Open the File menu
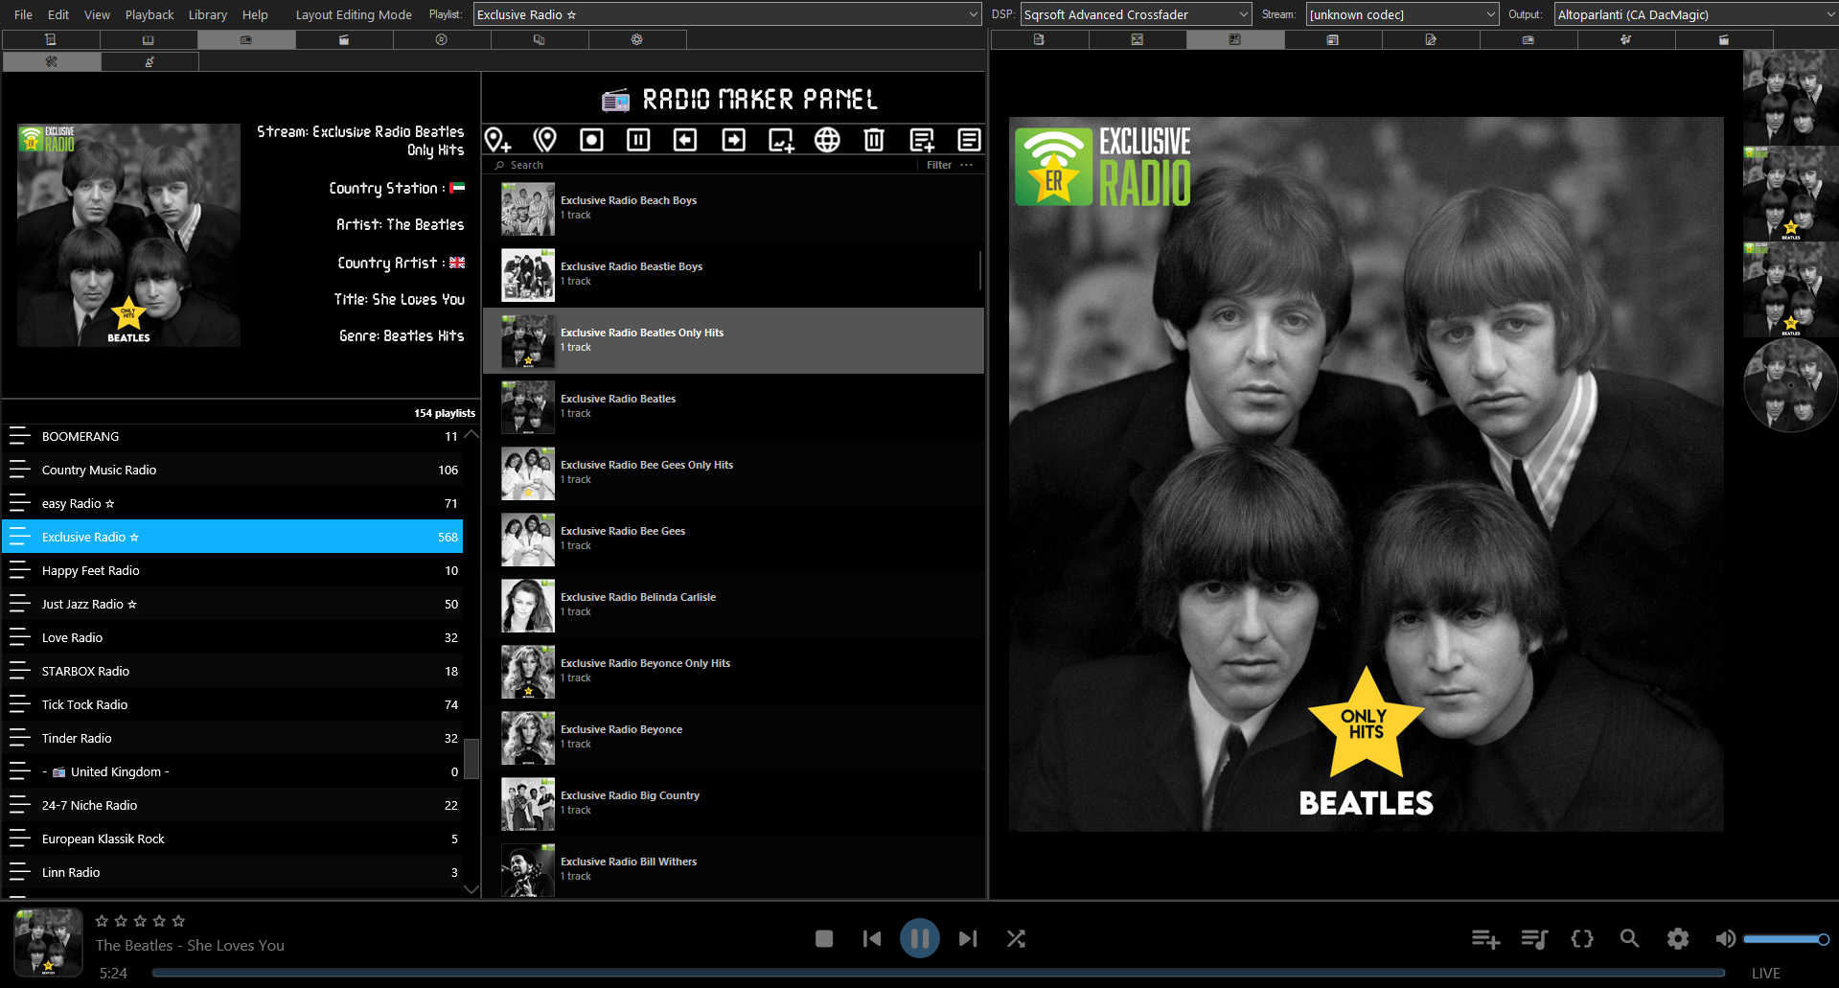The width and height of the screenshot is (1839, 988). (x=23, y=14)
